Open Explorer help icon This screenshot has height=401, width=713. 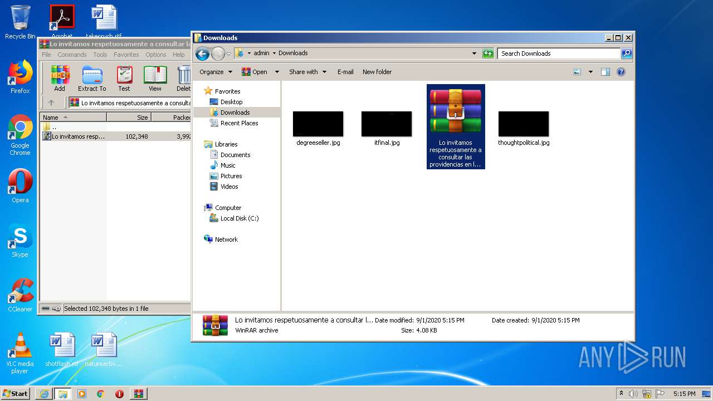621,72
